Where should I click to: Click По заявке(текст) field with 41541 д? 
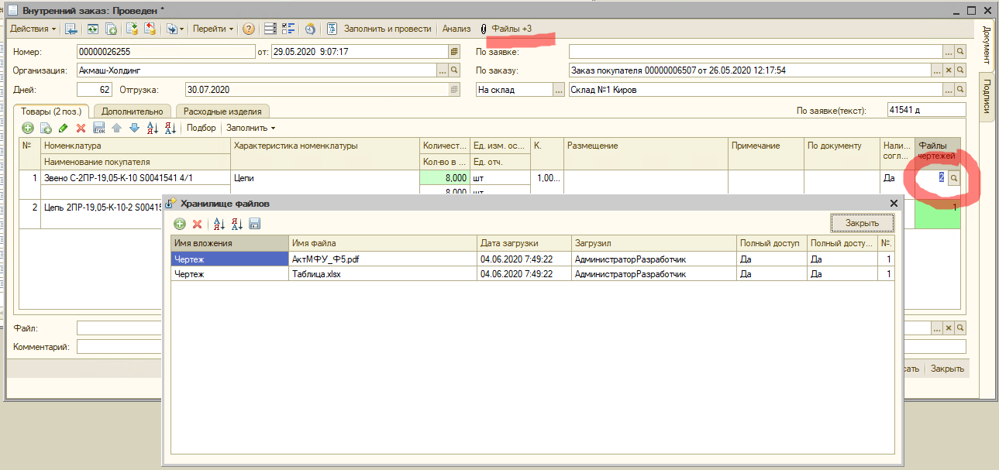pos(926,110)
